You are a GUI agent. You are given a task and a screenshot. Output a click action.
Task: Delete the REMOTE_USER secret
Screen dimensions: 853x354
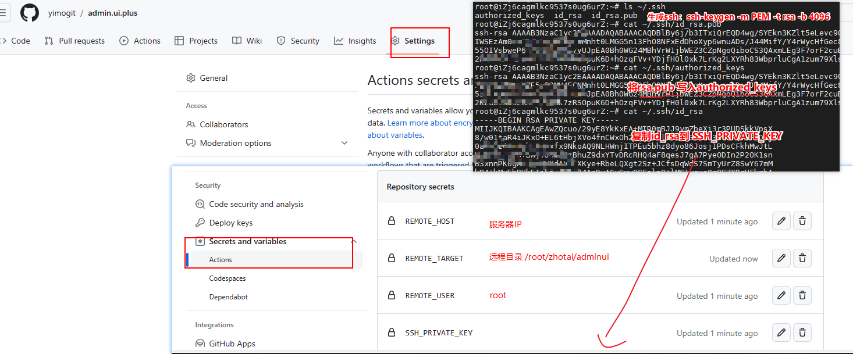click(x=802, y=295)
